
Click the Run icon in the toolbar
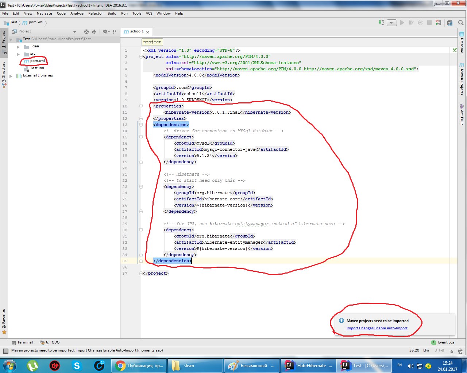(x=402, y=23)
